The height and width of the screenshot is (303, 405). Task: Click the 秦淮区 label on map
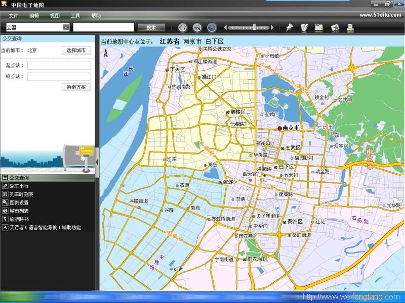[295, 222]
